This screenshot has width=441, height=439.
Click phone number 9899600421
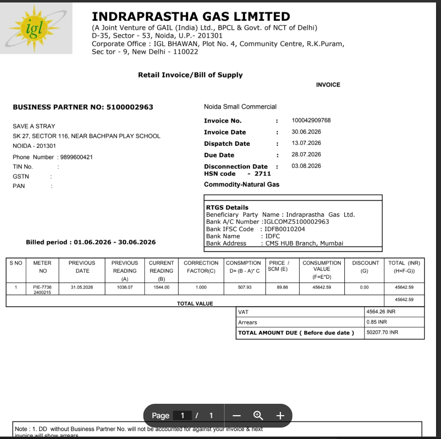click(x=76, y=157)
